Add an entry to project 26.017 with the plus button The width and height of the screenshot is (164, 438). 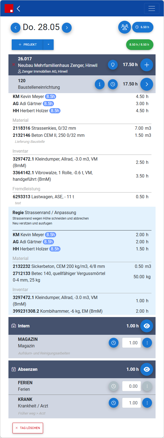pos(147,65)
